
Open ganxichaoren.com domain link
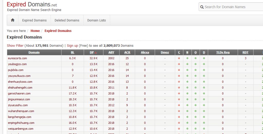(x=19, y=93)
